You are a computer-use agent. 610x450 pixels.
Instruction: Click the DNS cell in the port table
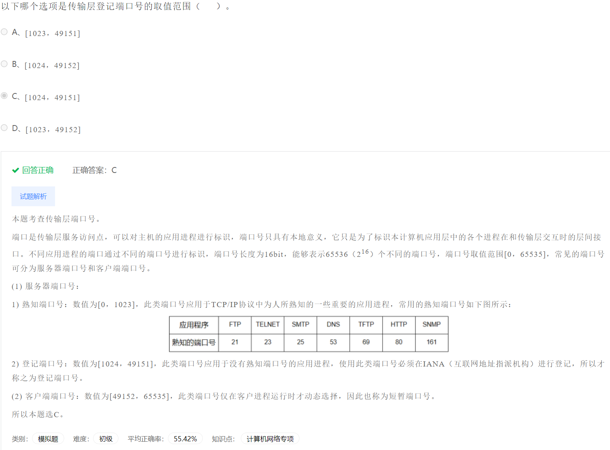tap(333, 325)
